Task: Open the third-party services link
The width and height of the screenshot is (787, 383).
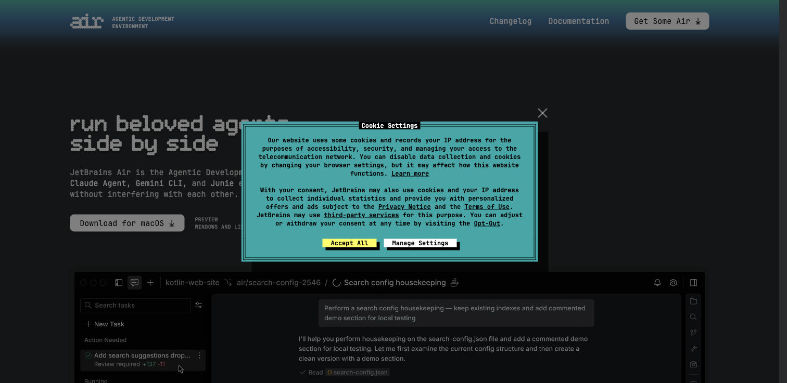Action: pyautogui.click(x=361, y=215)
